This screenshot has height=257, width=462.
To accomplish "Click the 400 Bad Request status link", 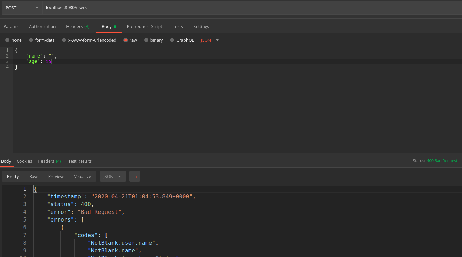I will point(442,161).
